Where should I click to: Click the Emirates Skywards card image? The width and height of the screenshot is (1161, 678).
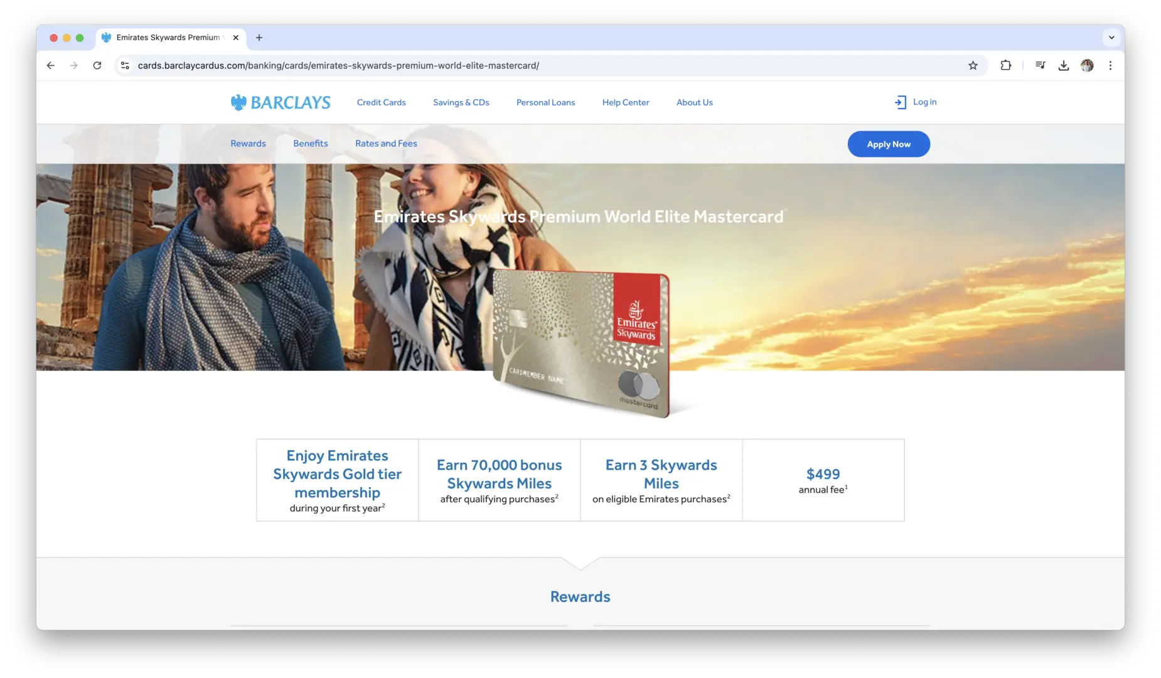pos(582,343)
